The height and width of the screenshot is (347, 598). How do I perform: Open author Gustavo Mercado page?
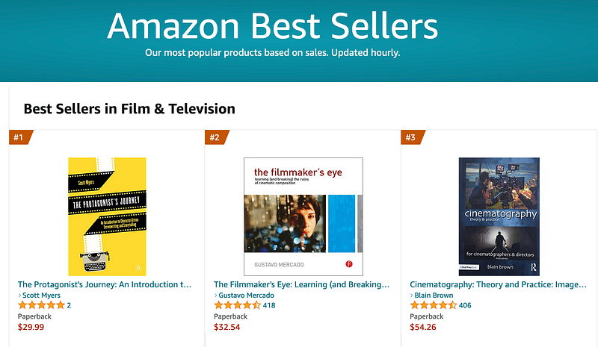click(246, 296)
